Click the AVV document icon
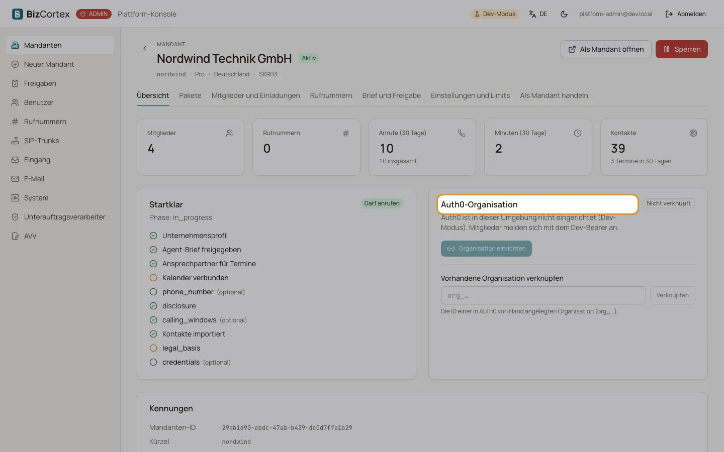This screenshot has width=724, height=452. pyautogui.click(x=15, y=236)
